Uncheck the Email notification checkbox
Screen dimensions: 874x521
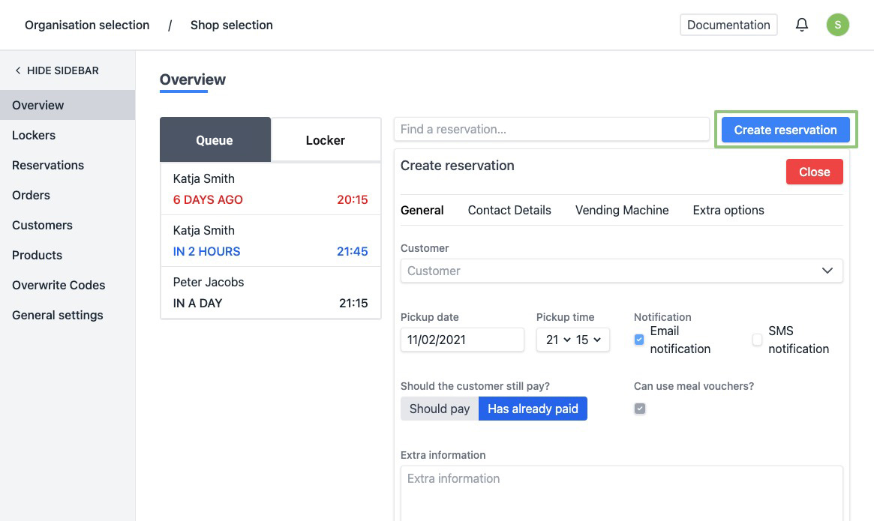(x=639, y=340)
